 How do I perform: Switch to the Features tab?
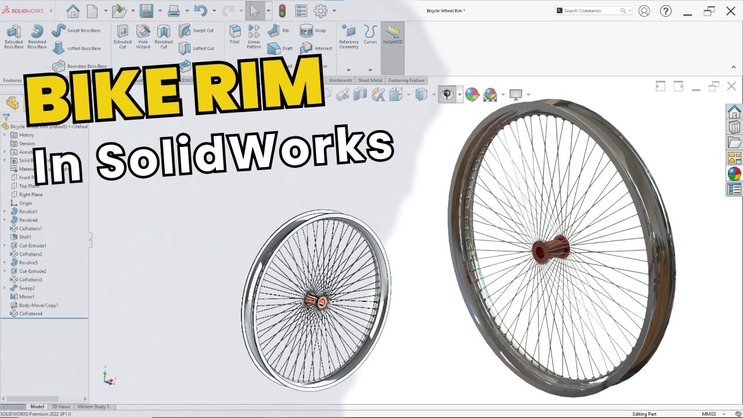click(x=12, y=81)
